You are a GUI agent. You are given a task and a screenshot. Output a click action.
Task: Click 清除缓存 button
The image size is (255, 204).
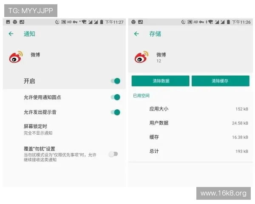pyautogui.click(x=220, y=81)
